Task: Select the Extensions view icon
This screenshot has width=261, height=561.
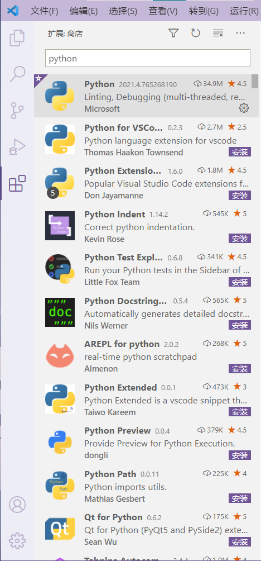Action: click(17, 183)
